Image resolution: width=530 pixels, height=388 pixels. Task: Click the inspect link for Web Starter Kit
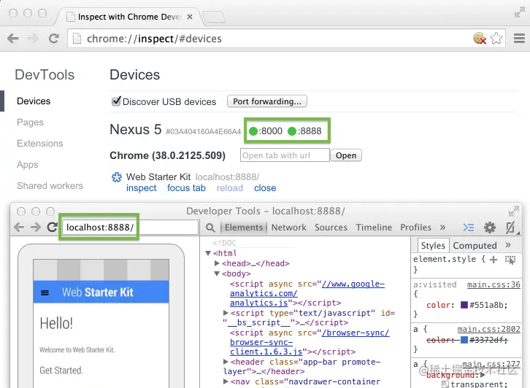coord(142,188)
